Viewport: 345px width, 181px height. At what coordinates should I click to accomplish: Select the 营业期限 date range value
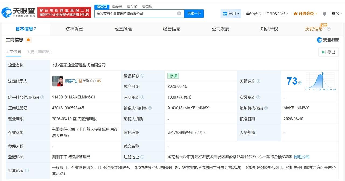74,119
